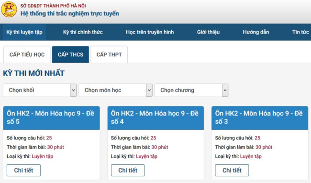Click 'Số lượng câu hỏi: 25' in Đề số 4 card
This screenshot has width=311, height=183.
pos(133,138)
